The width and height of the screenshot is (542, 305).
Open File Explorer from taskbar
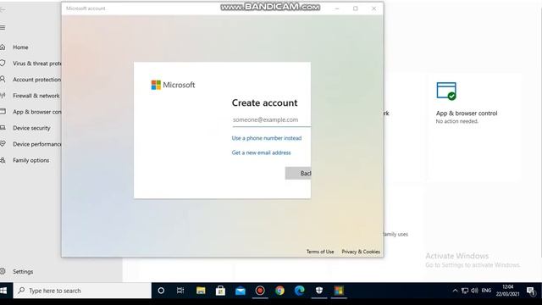point(201,291)
